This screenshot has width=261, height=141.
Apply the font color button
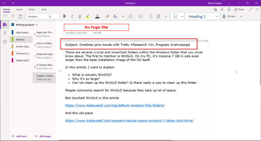click(x=97, y=16)
